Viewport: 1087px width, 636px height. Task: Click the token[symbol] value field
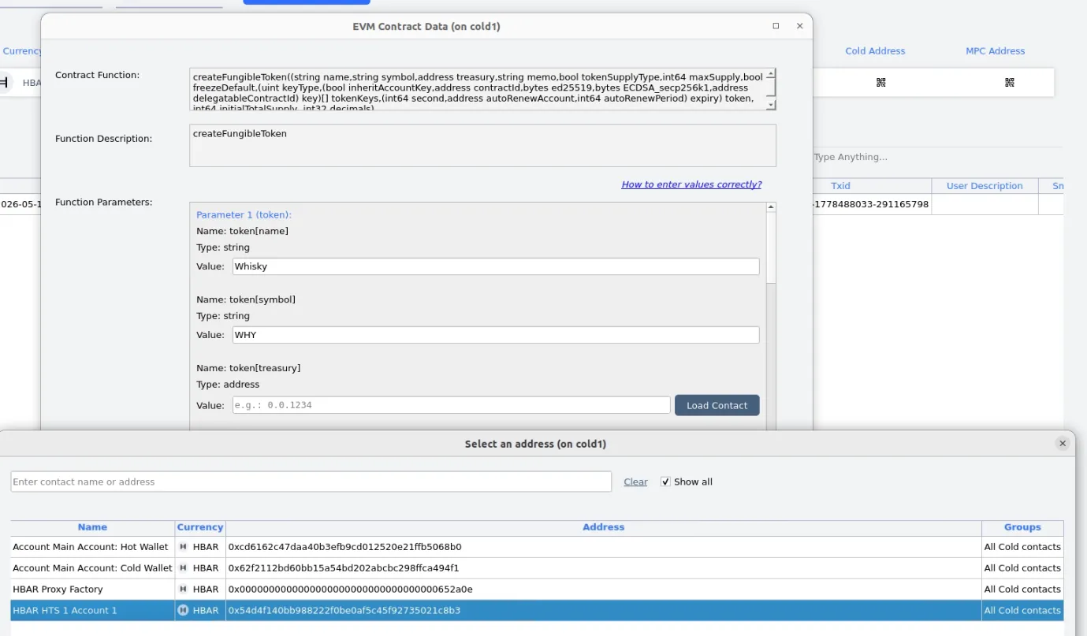coord(496,335)
